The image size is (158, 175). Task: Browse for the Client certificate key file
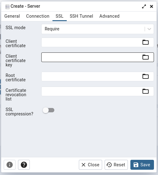coord(146,57)
